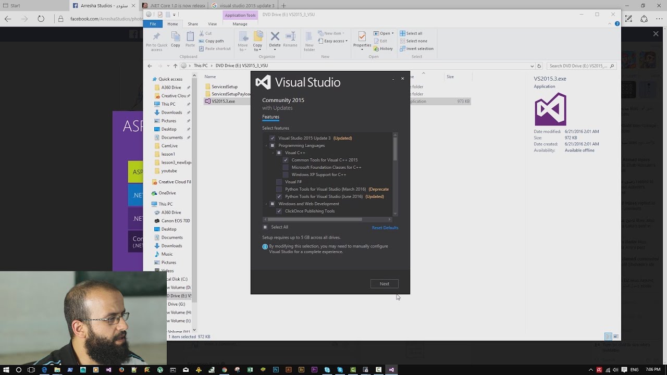Check the Visual F# feature

click(279, 182)
